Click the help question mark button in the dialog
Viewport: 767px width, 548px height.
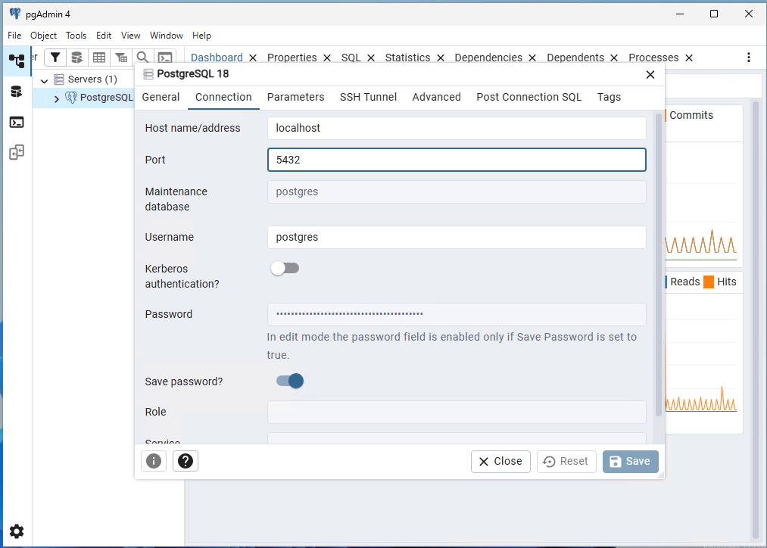click(186, 461)
